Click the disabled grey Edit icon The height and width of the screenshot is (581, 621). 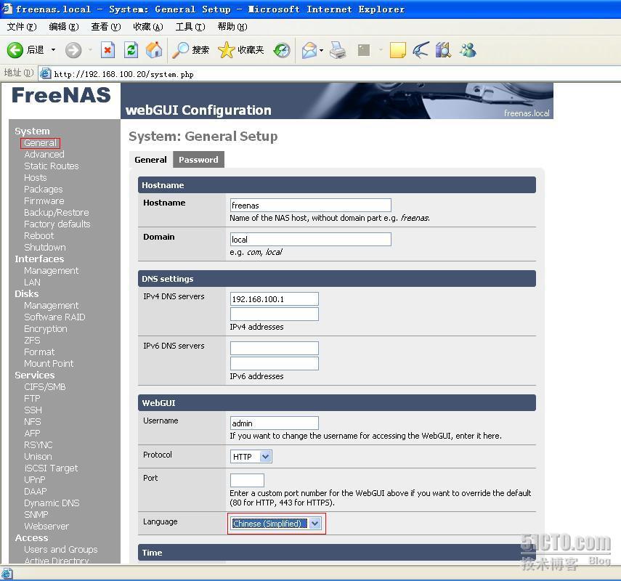[x=364, y=50]
